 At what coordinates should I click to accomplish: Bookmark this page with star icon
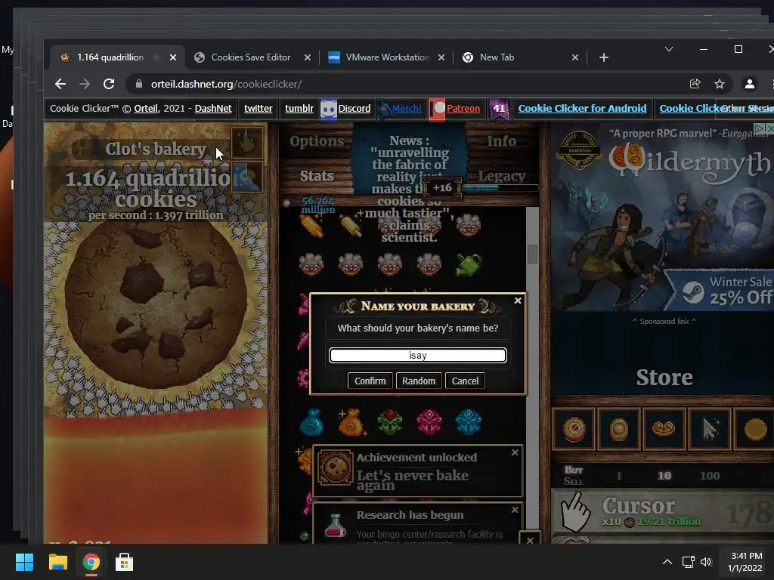click(720, 84)
